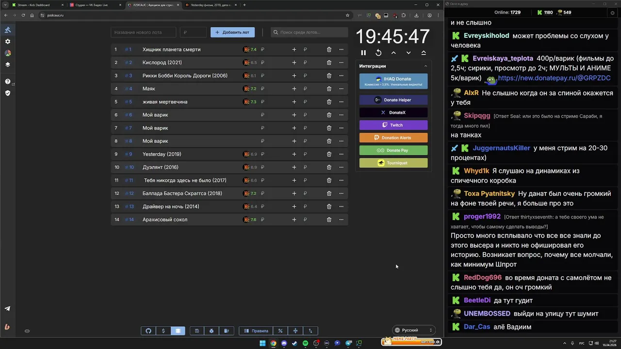The width and height of the screenshot is (621, 349).
Task: Delete the Драйвер на ночь (2014) lot
Action: click(329, 206)
